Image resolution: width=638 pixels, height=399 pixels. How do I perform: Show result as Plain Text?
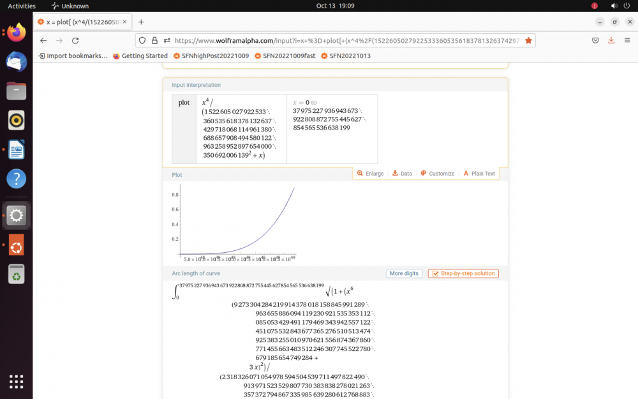click(478, 174)
